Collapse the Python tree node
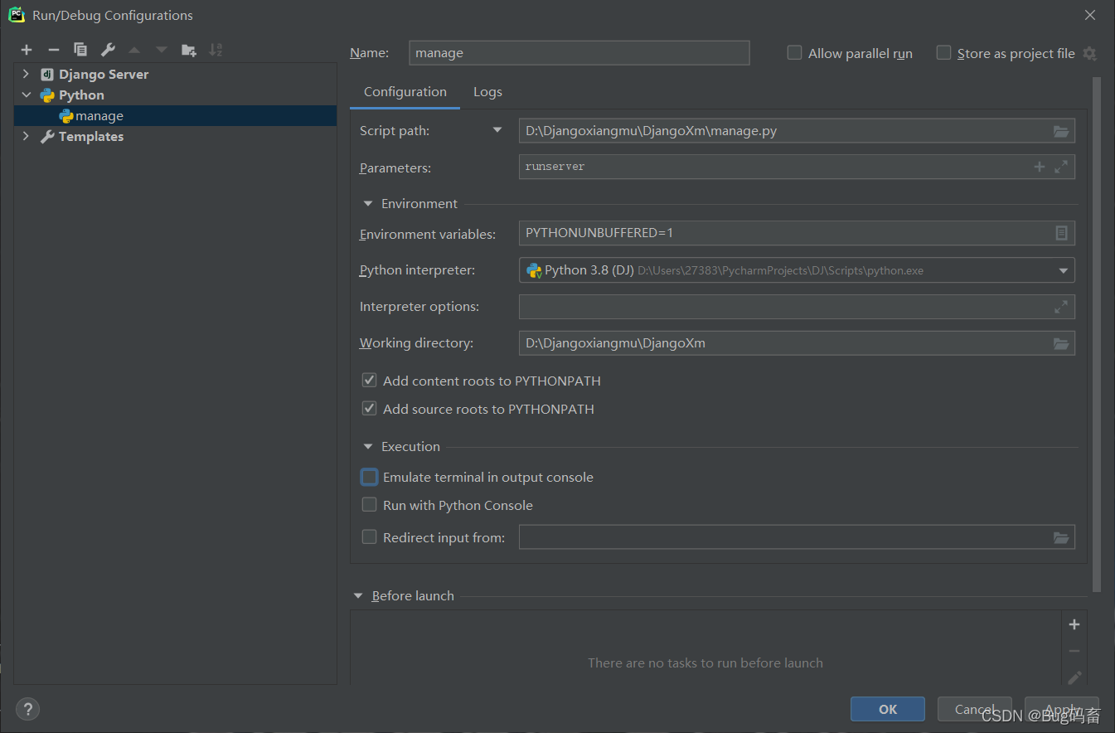 26,95
